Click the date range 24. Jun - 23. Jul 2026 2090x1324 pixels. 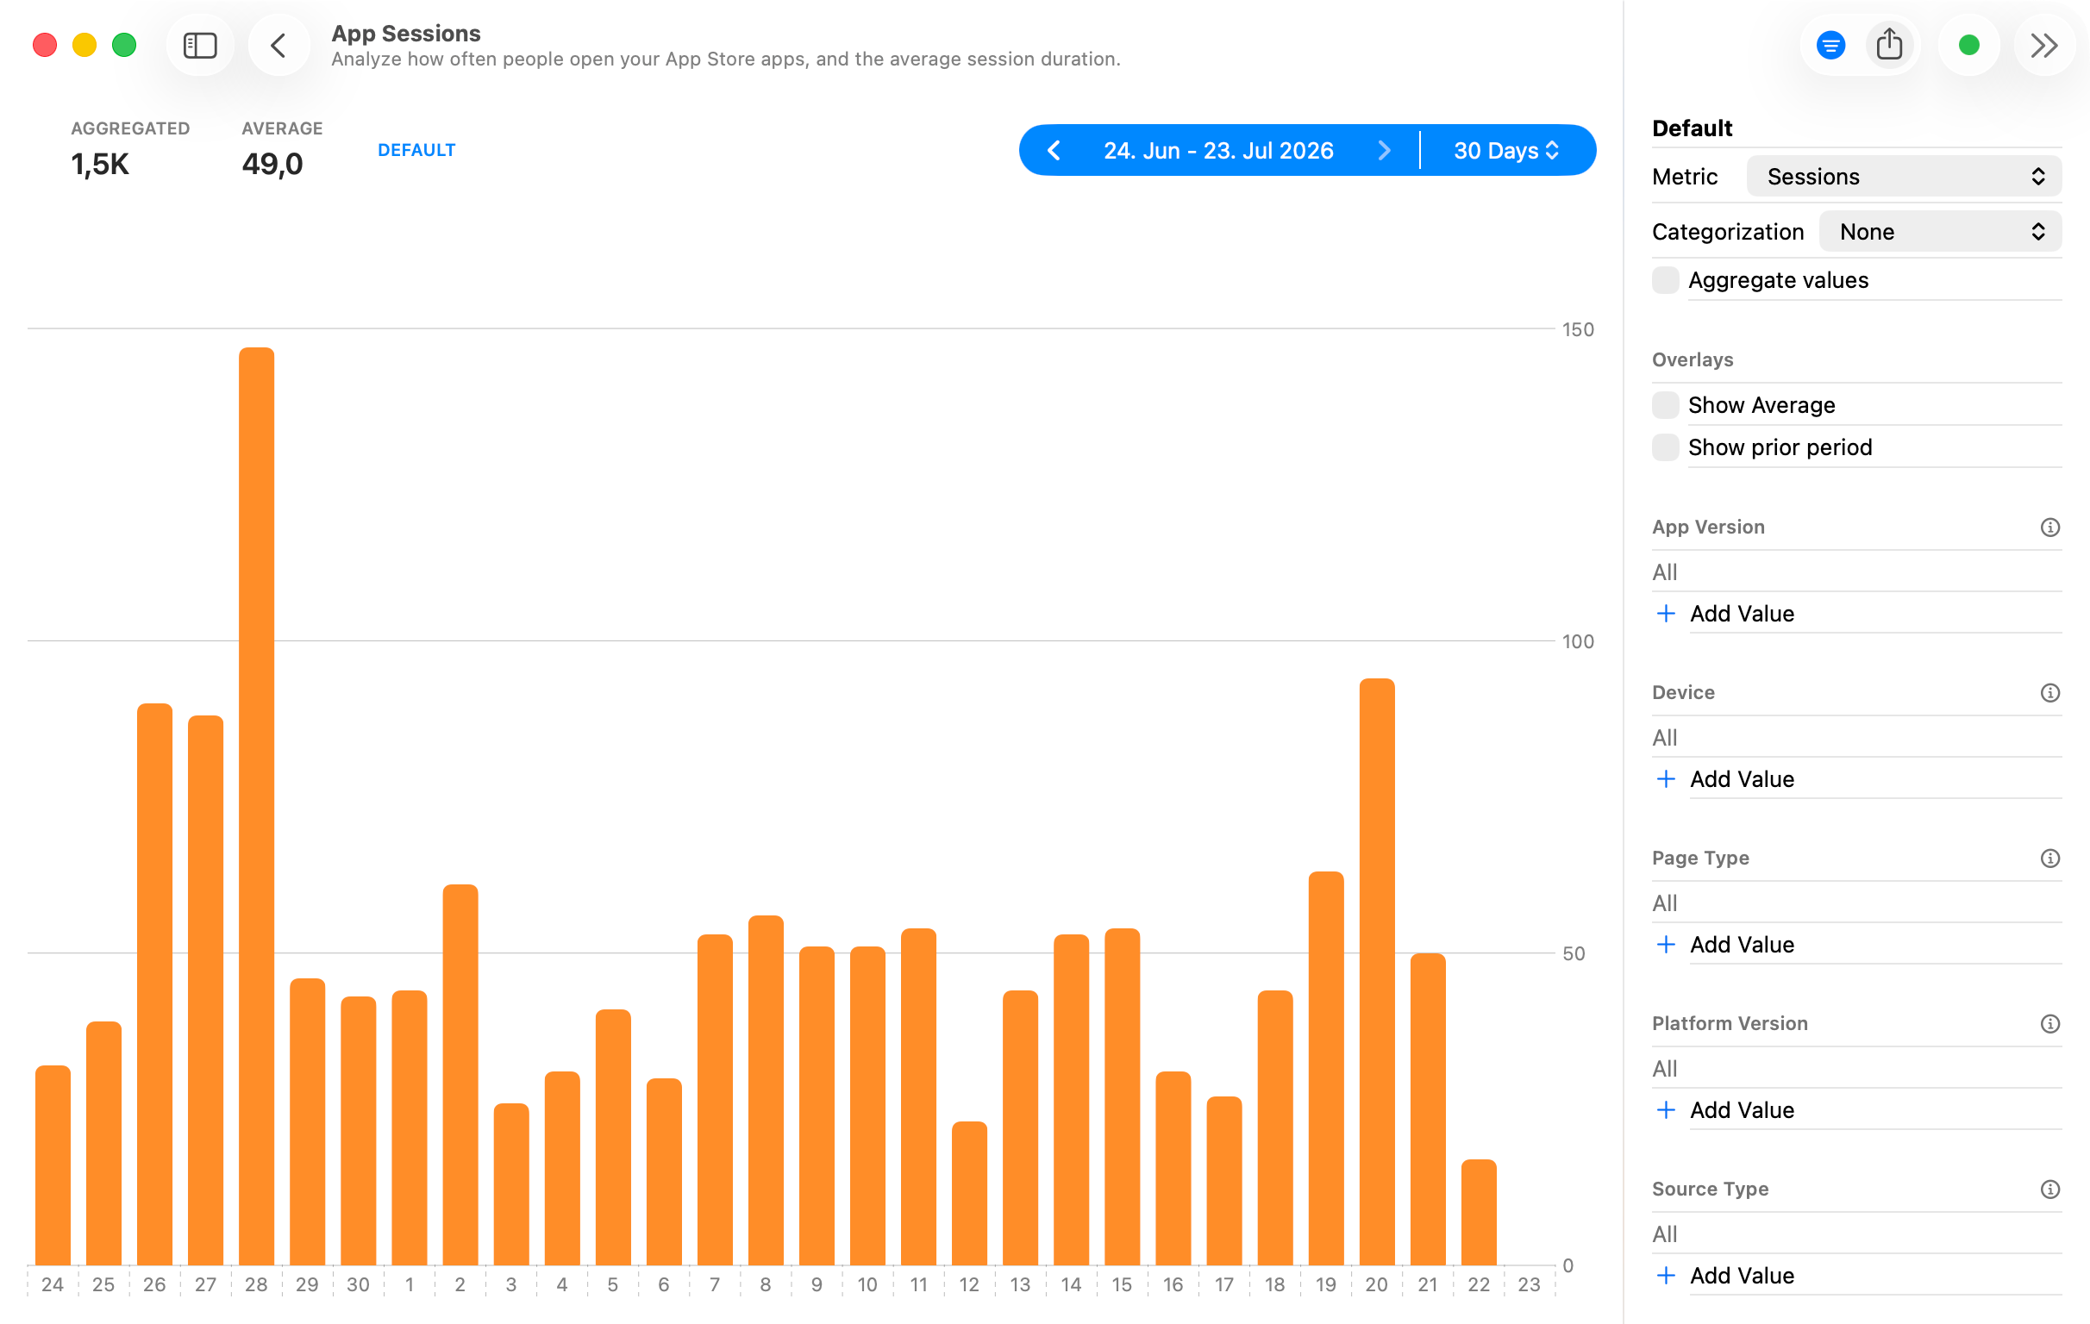[x=1218, y=151]
